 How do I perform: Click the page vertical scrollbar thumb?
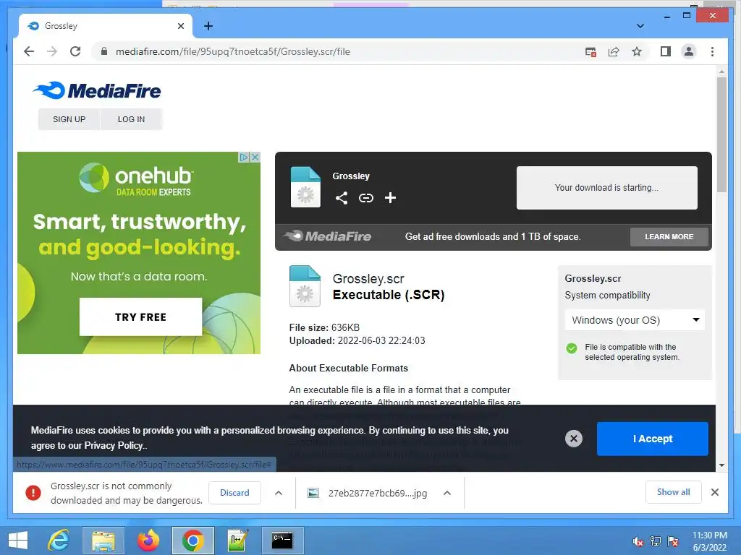[721, 134]
